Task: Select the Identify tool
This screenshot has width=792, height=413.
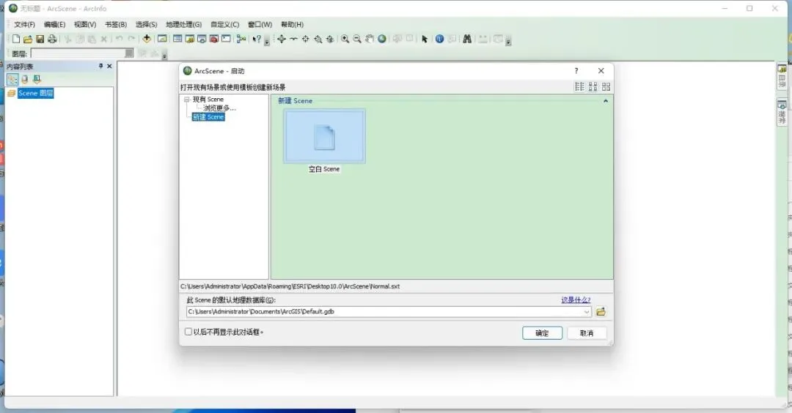Action: click(x=439, y=39)
